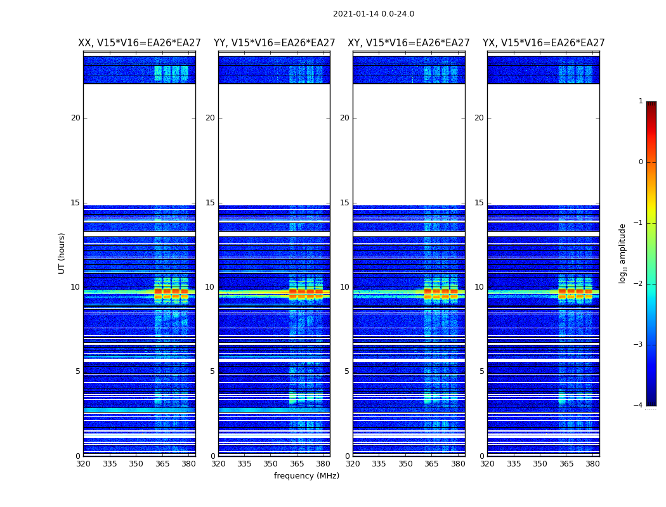Screen dimensions: 666x507
Task: Click the YY polarization panel title
Action: [x=275, y=43]
